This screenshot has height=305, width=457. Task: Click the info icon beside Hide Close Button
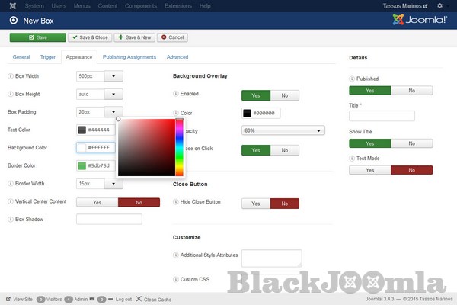click(x=176, y=202)
